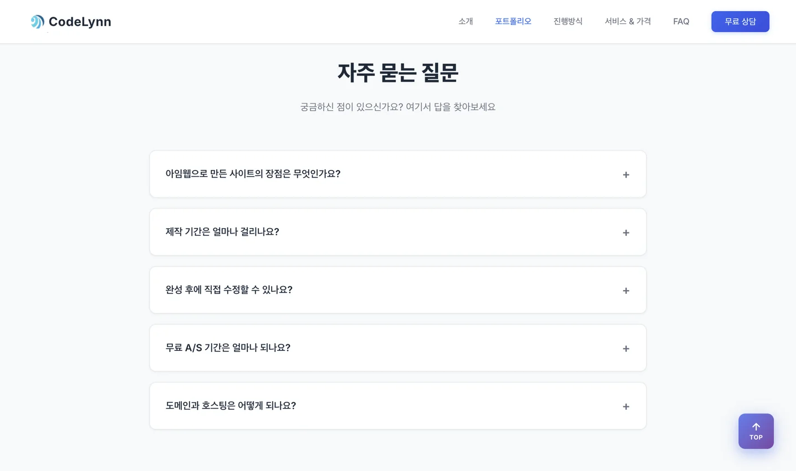Open the 소개 menu item

[465, 21]
